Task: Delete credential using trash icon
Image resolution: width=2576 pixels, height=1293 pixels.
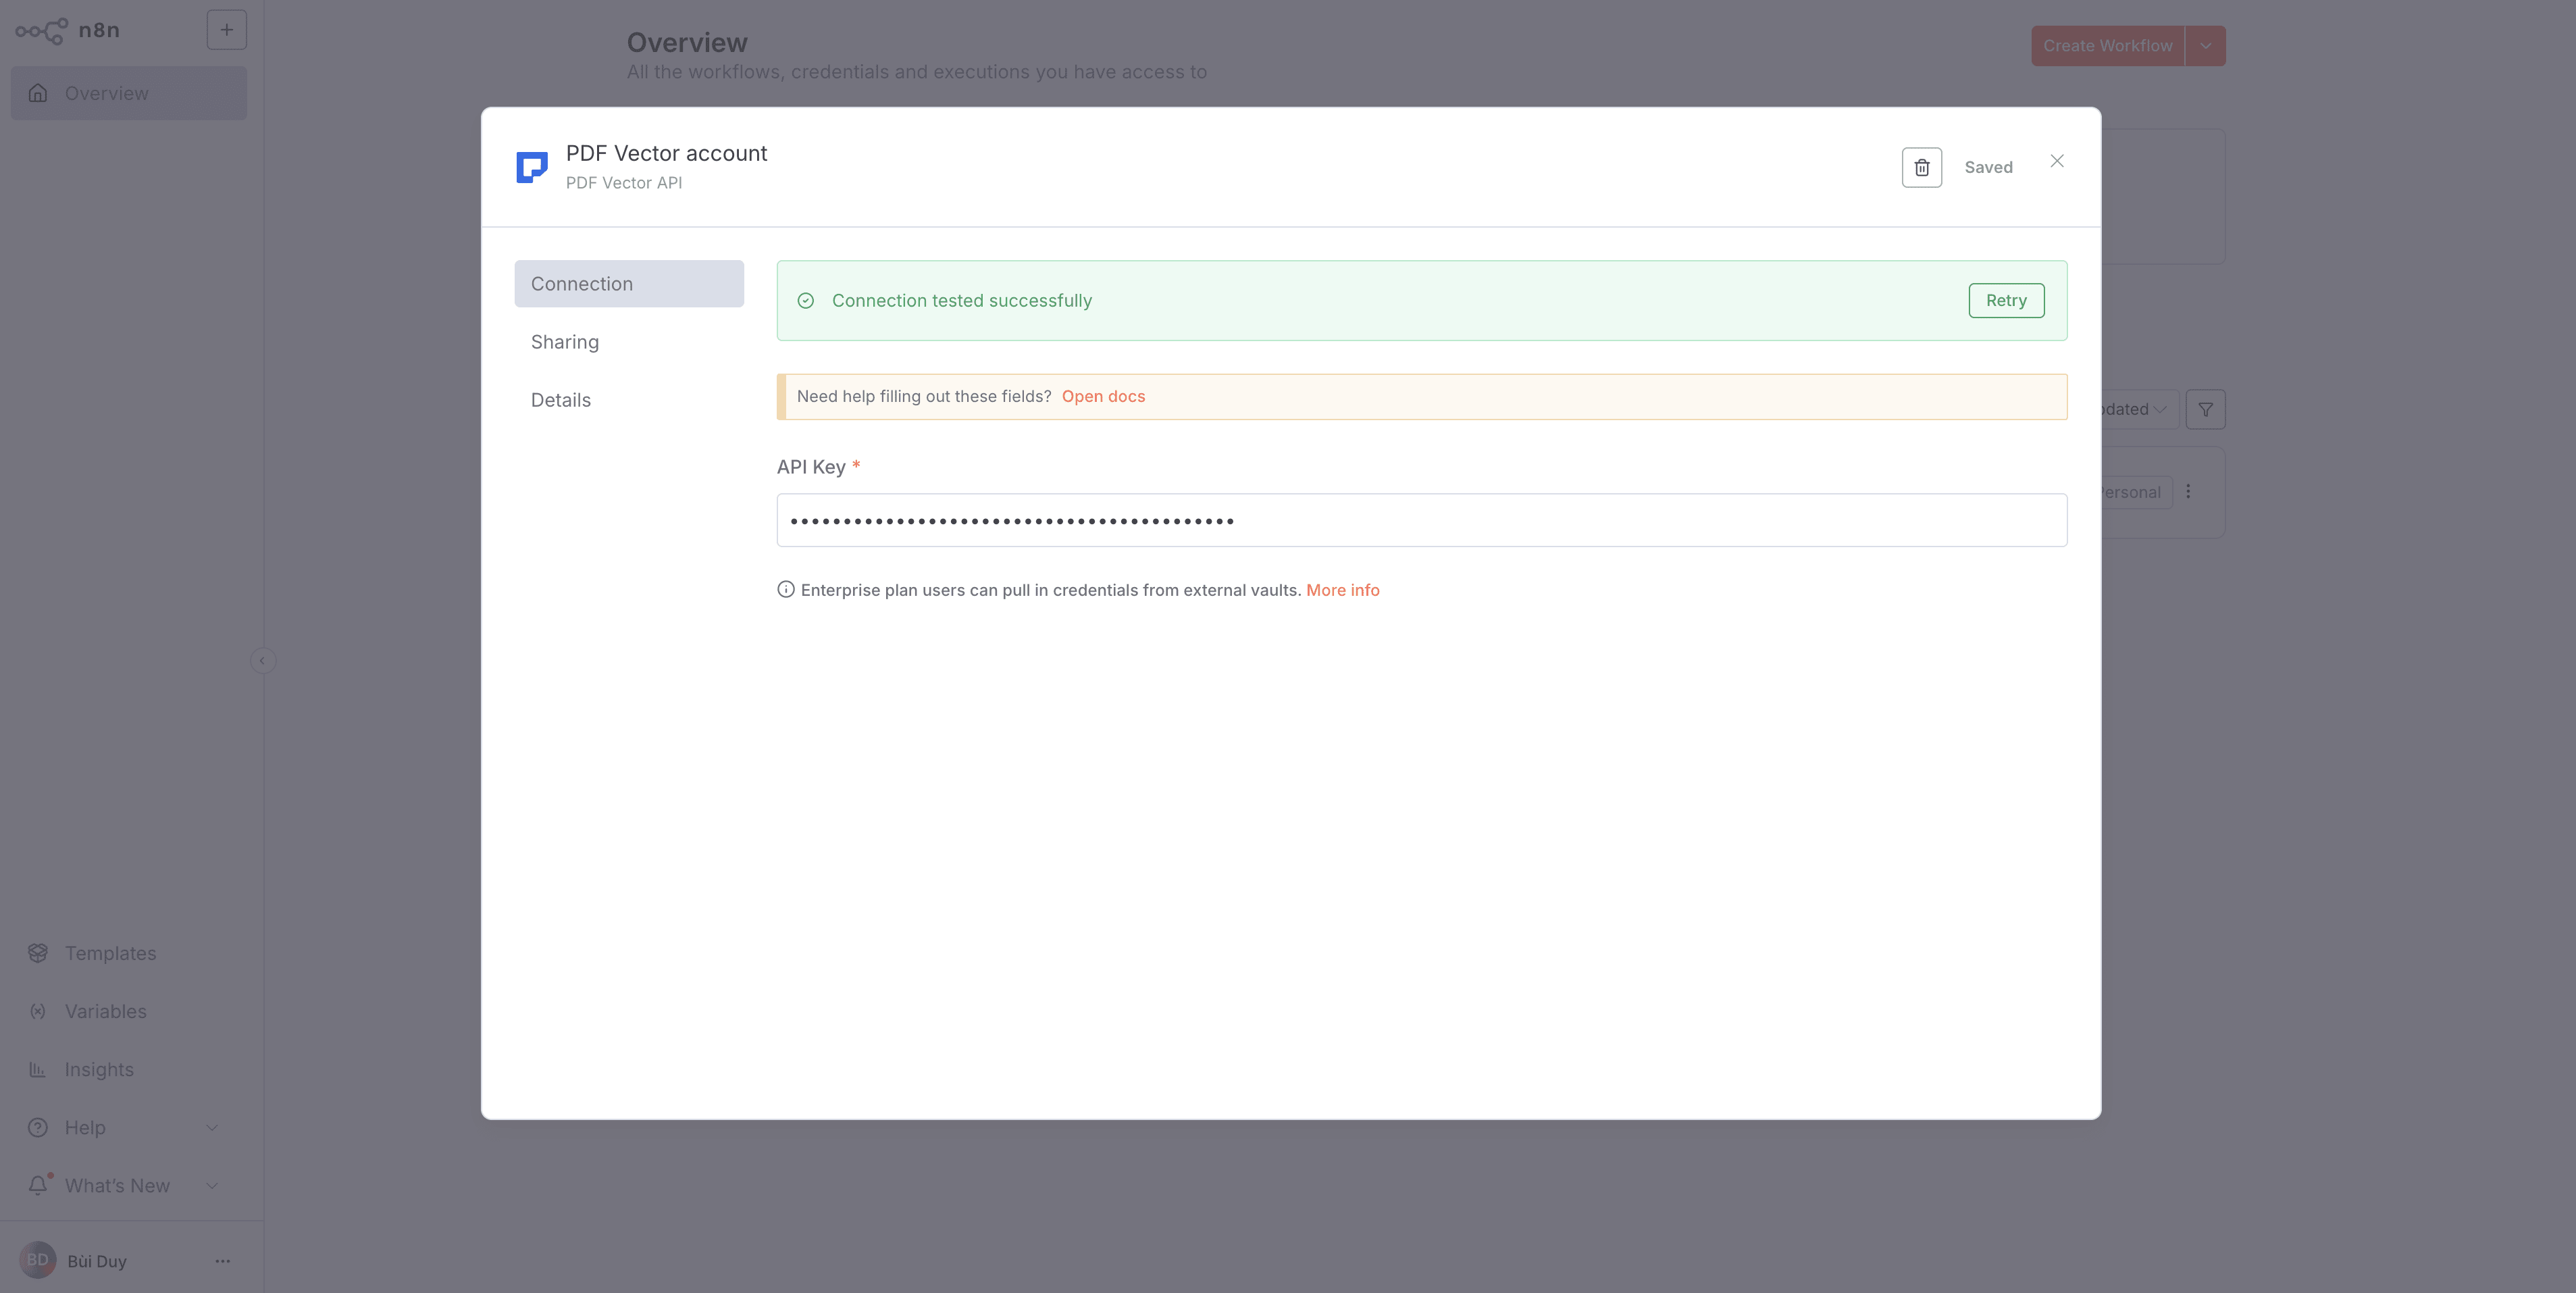Action: (x=1921, y=167)
